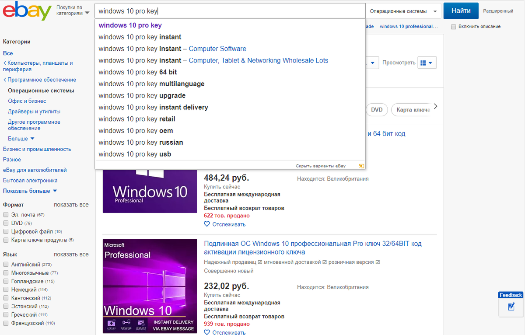
Task: Expand the Больше category list
Action: (x=21, y=139)
